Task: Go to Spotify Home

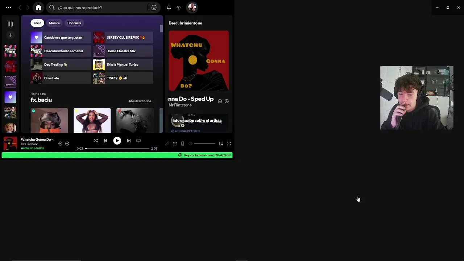Action: (x=38, y=8)
